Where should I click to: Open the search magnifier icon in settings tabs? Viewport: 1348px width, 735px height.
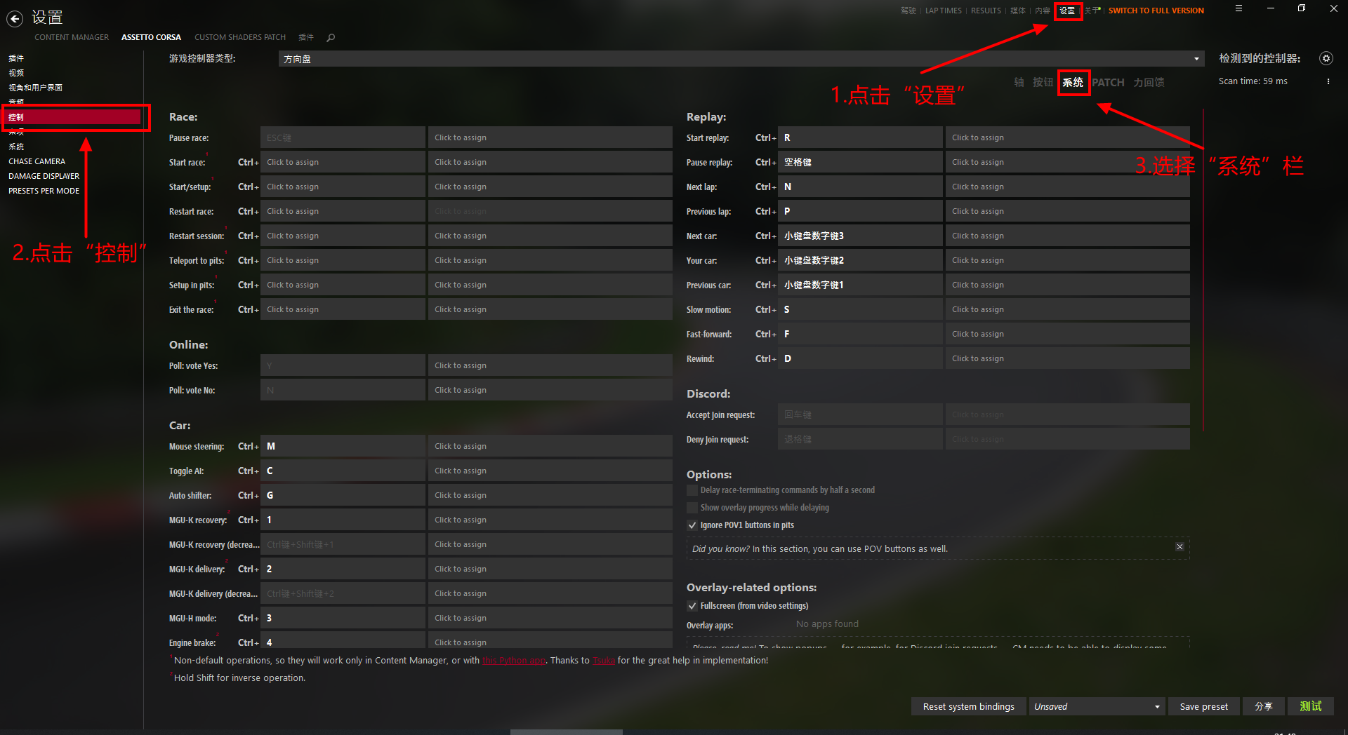[331, 38]
